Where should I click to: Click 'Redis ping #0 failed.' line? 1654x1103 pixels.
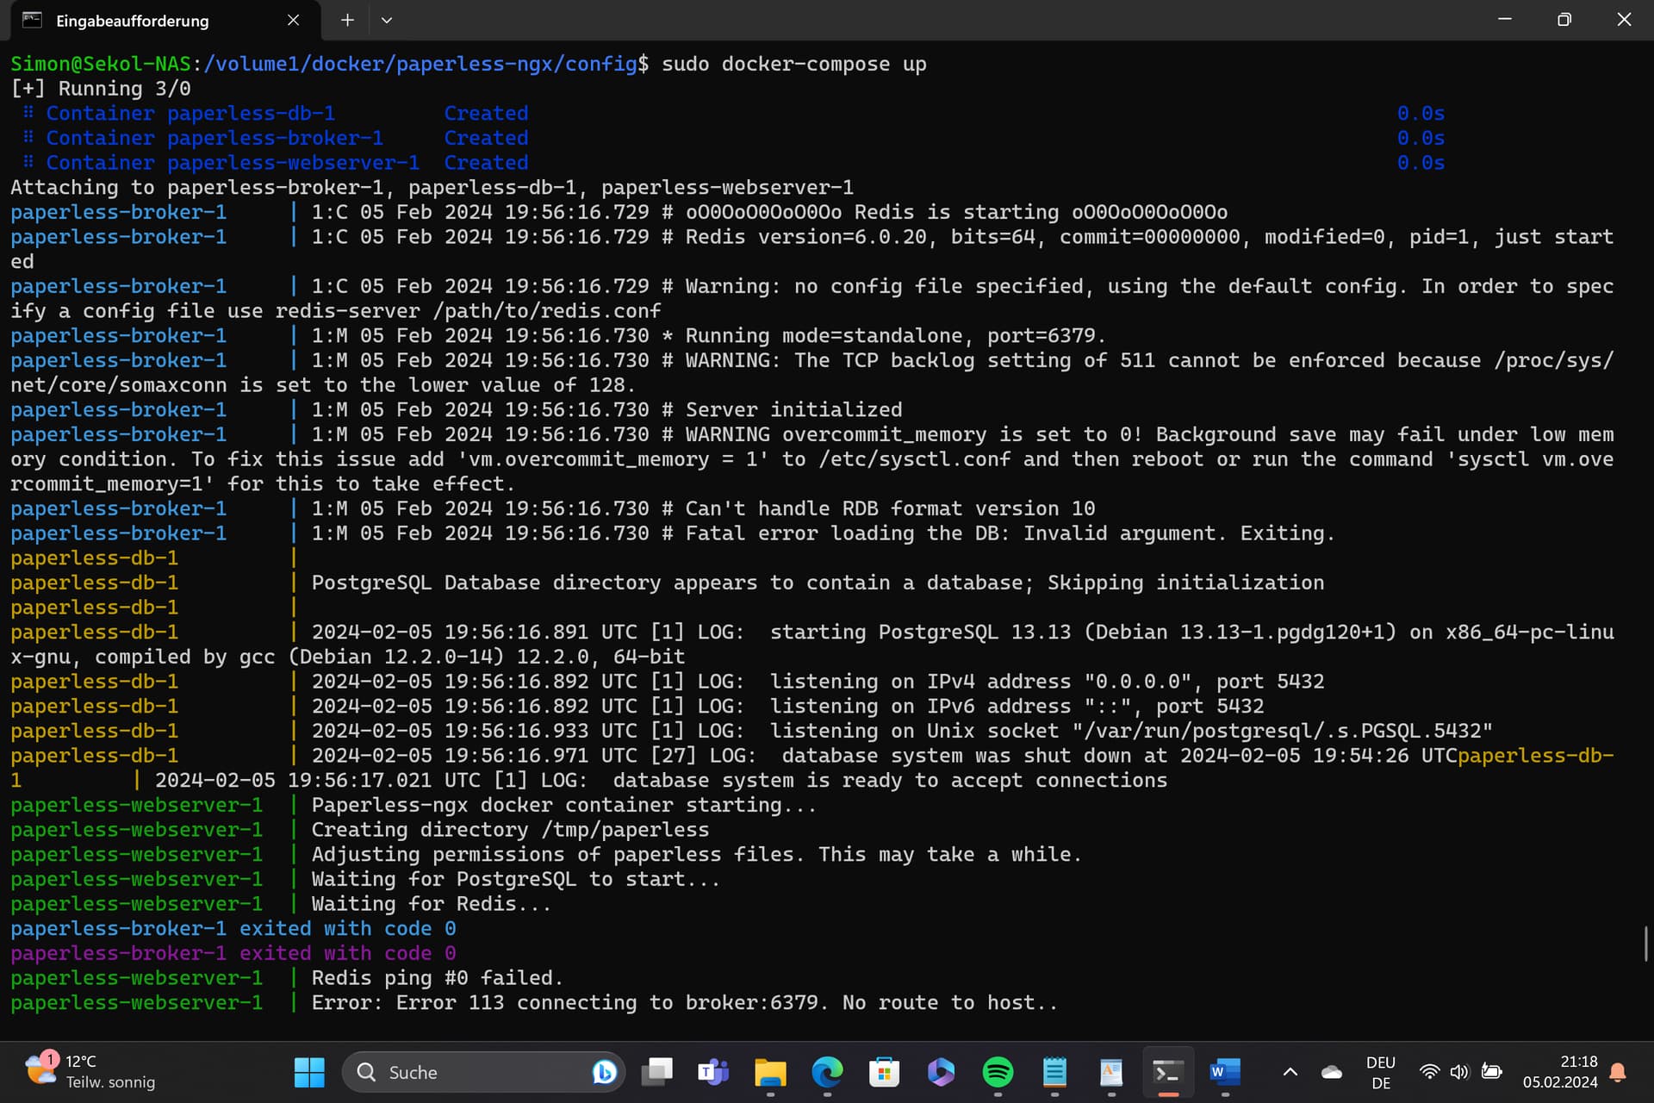tap(437, 978)
